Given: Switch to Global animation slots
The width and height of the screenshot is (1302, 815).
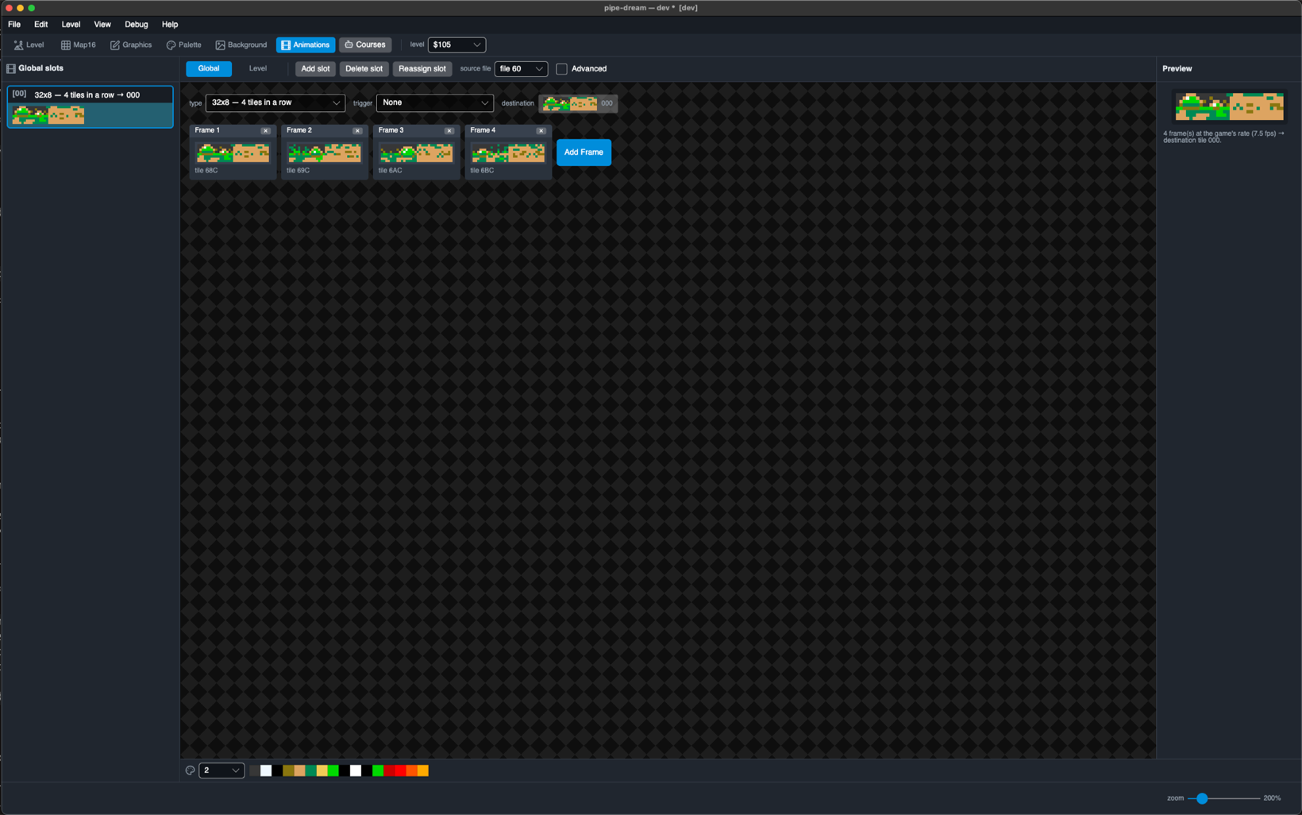Looking at the screenshot, I should tap(209, 68).
